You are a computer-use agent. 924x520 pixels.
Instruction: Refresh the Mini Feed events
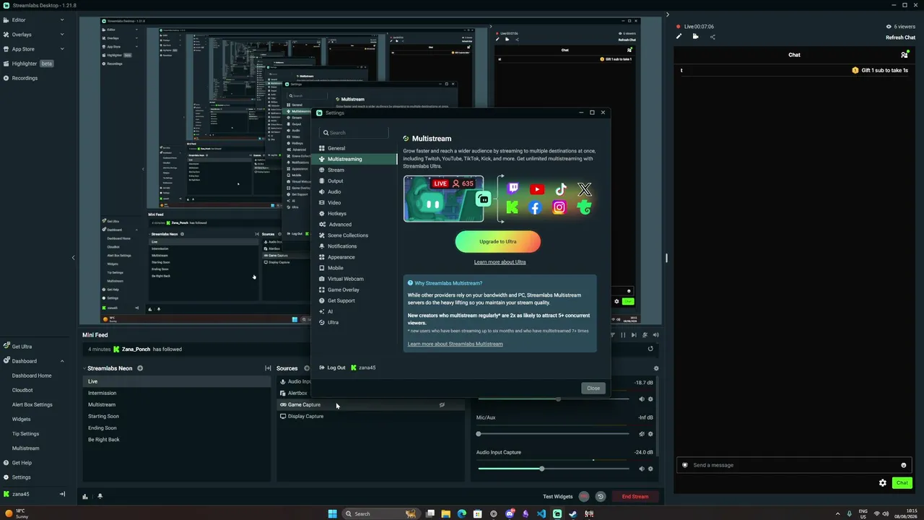pos(650,349)
